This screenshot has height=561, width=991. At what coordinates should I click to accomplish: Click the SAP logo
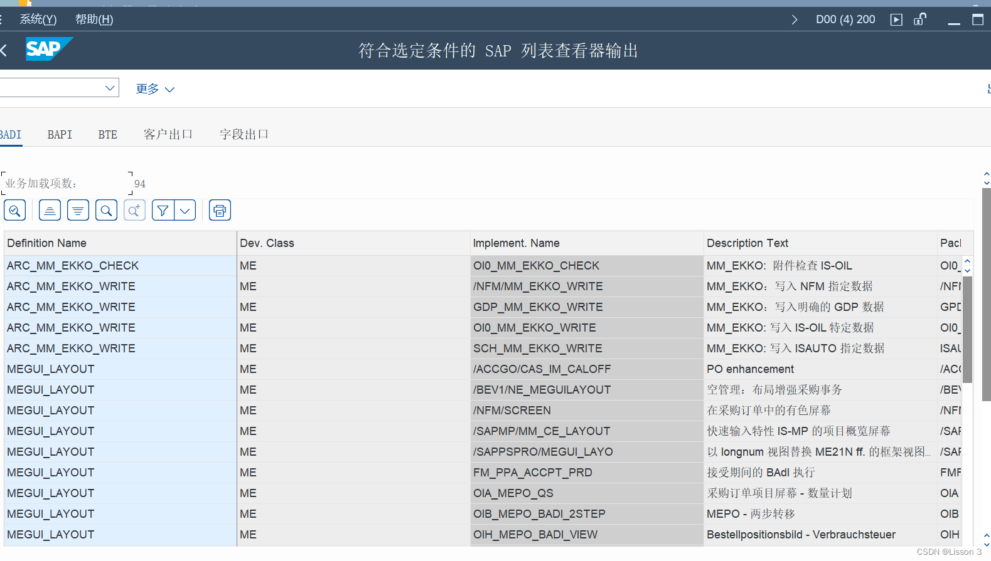[49, 49]
